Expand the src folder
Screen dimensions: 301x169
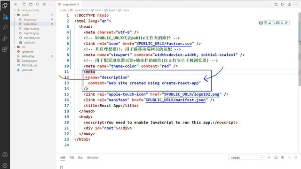[15, 47]
